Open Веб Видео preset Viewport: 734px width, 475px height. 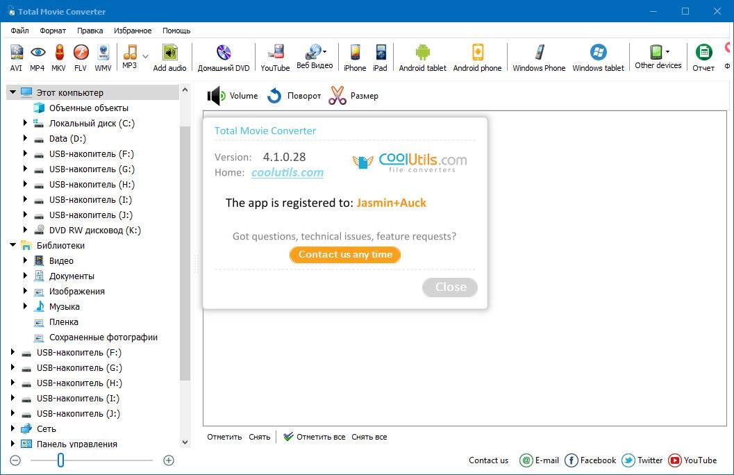click(x=315, y=56)
